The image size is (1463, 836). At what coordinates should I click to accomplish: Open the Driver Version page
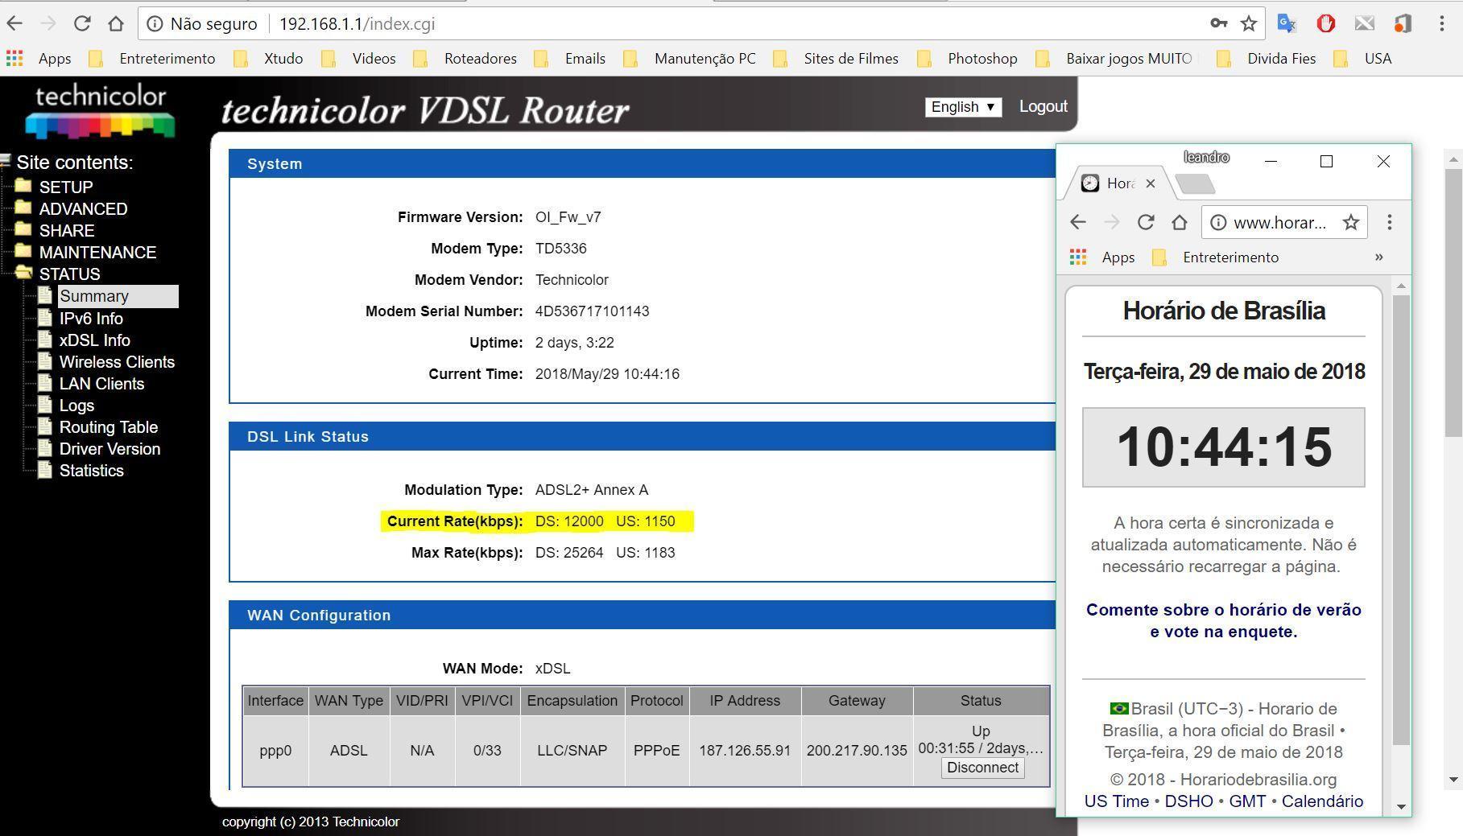pyautogui.click(x=110, y=449)
